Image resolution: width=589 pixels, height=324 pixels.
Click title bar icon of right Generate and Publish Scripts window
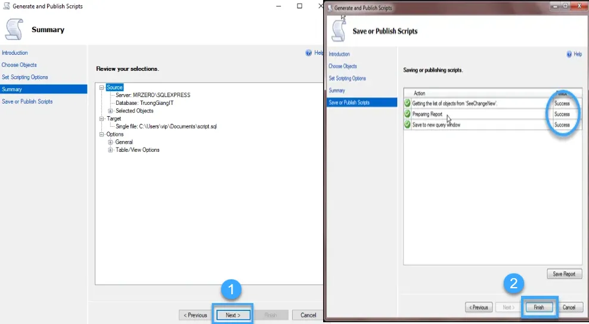[x=330, y=8]
